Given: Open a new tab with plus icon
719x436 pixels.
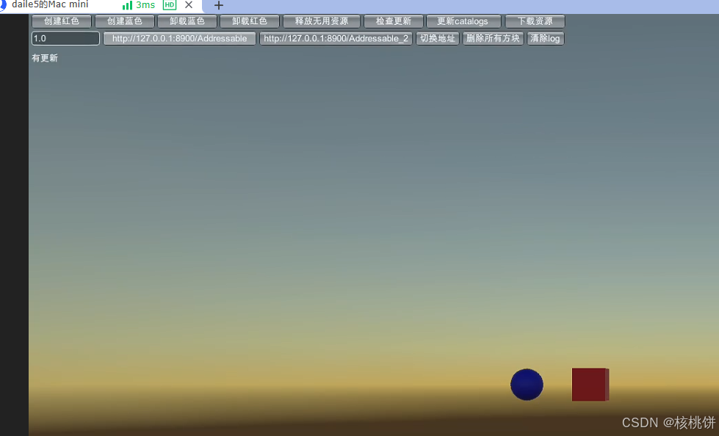Looking at the screenshot, I should tap(219, 5).
